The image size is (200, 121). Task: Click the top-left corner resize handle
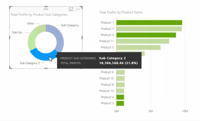pos(10,7)
